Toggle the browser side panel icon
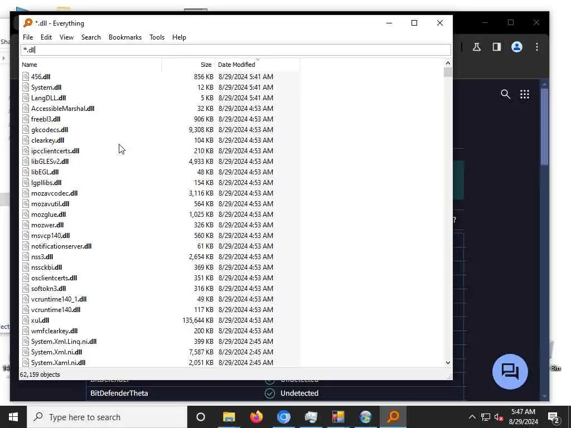The height and width of the screenshot is (428, 571). coord(497,47)
